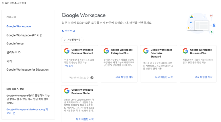Click Google logo on Enterprise Standard card
221x122 pixels.
pos(146,51)
